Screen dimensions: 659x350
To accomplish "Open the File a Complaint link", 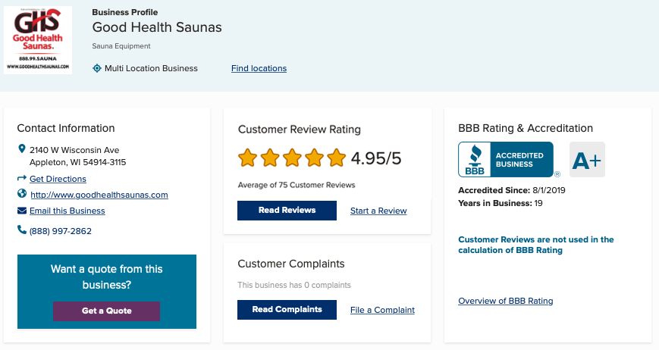I will coord(382,310).
